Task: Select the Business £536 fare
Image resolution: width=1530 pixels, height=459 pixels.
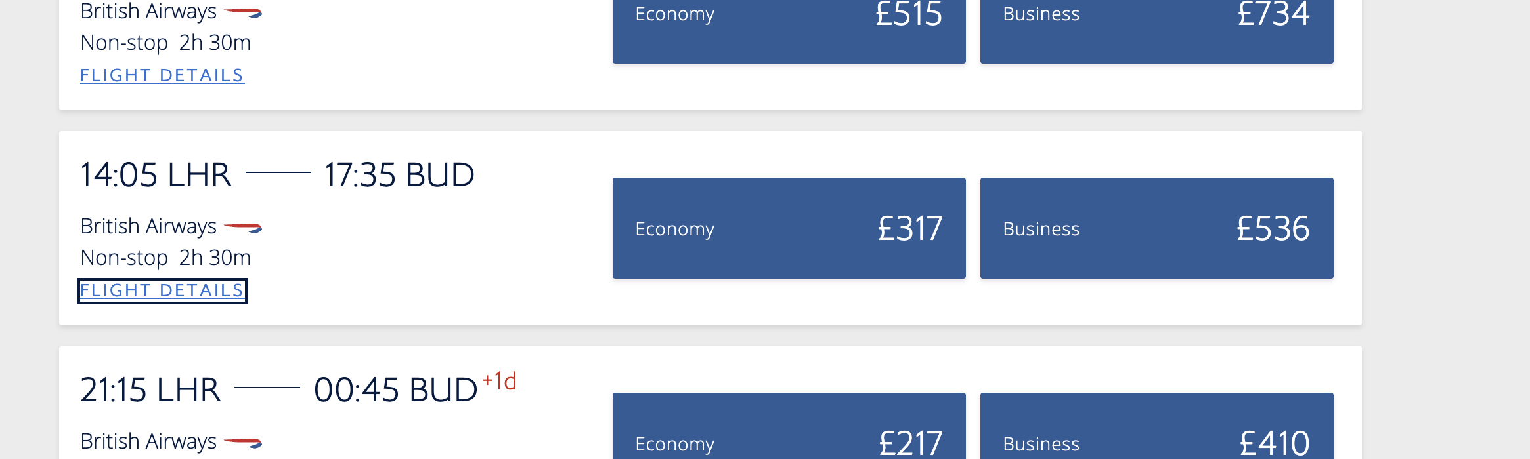Action: (x=1156, y=228)
